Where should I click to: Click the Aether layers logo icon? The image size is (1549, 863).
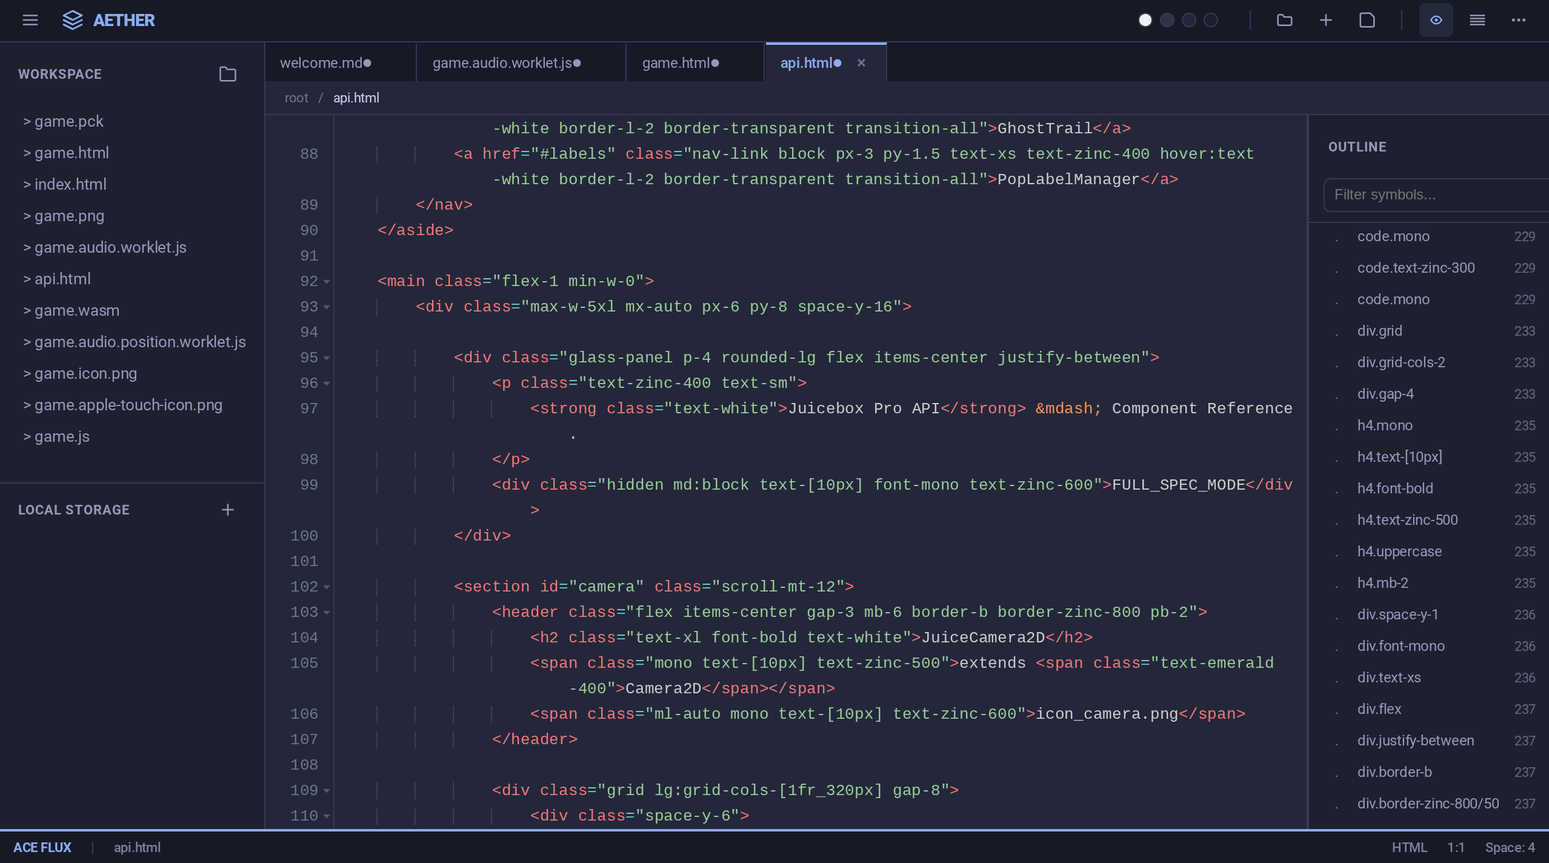[73, 20]
